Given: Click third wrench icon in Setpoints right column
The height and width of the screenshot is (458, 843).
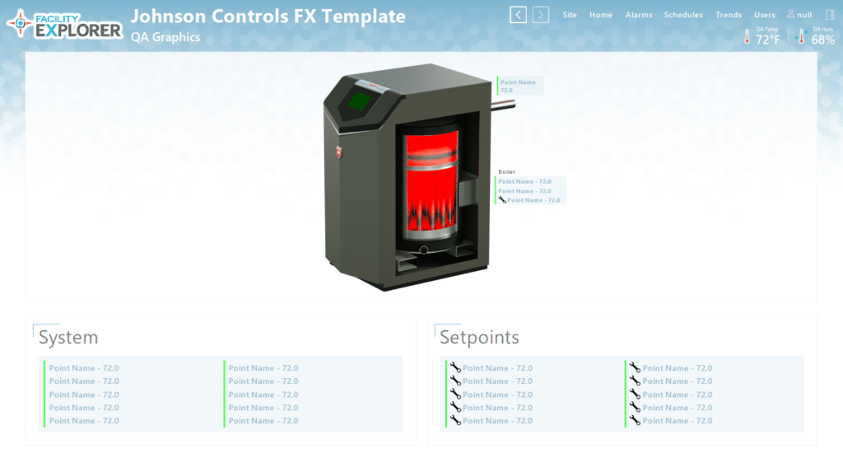Looking at the screenshot, I should click(x=635, y=394).
